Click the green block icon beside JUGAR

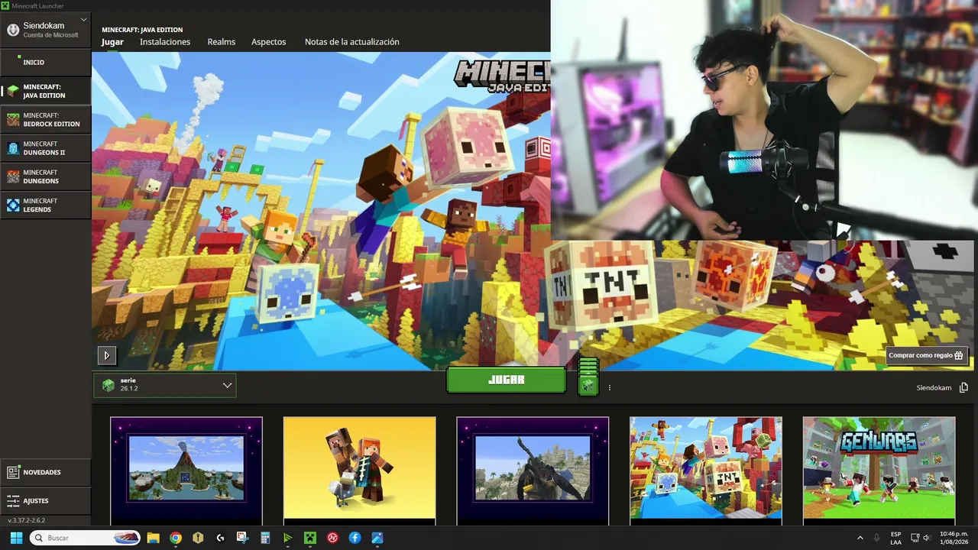588,385
